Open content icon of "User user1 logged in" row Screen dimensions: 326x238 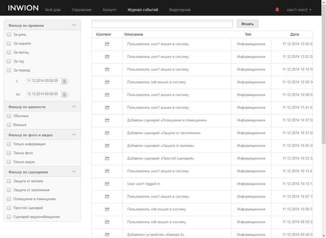(107, 184)
